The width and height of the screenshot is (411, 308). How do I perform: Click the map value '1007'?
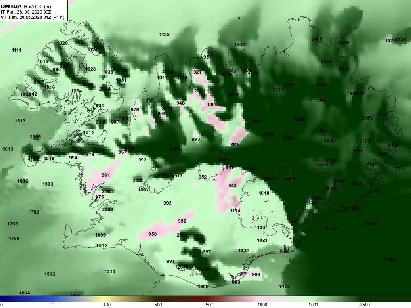[143, 190]
